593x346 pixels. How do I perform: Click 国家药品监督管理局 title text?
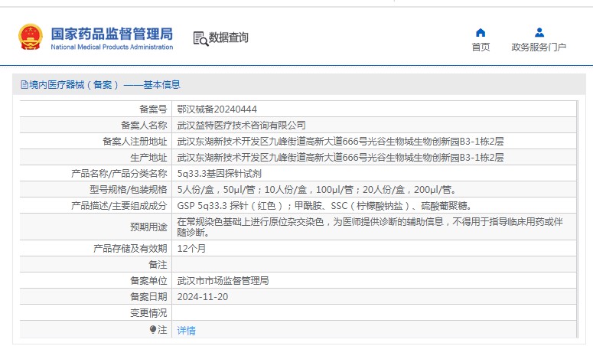click(112, 34)
